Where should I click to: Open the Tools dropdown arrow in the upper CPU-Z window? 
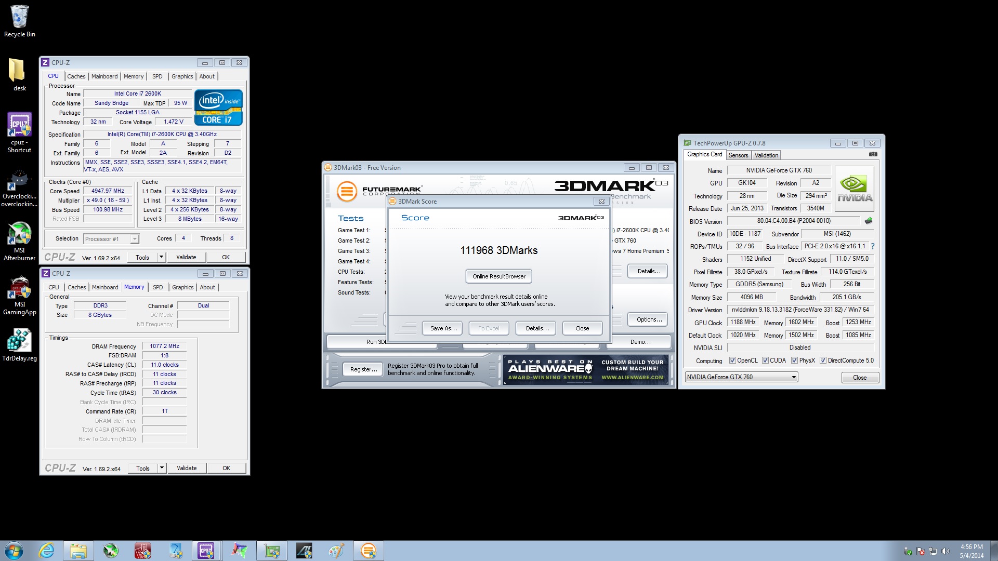161,257
